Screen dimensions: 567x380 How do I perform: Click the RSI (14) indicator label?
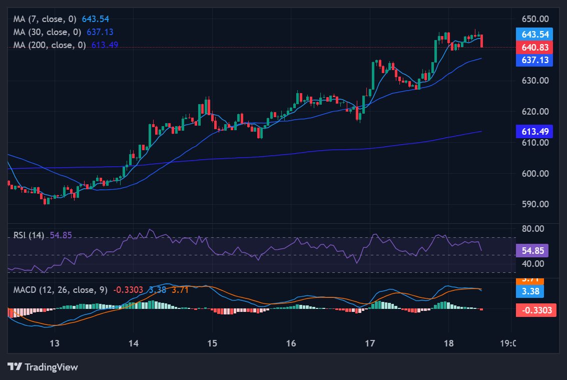coord(29,235)
